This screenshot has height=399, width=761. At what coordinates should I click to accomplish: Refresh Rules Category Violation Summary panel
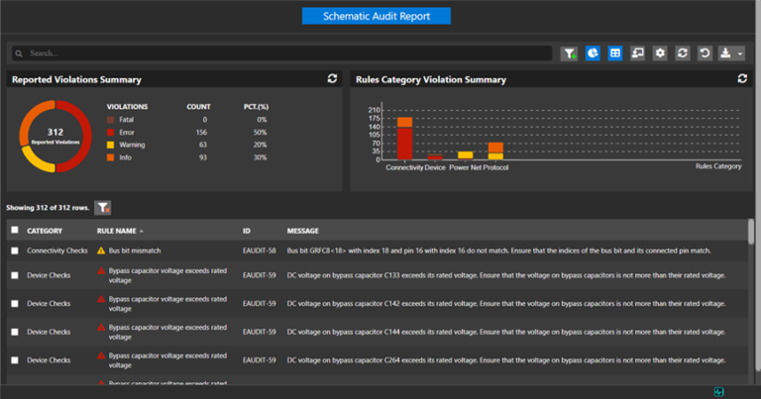(x=742, y=79)
